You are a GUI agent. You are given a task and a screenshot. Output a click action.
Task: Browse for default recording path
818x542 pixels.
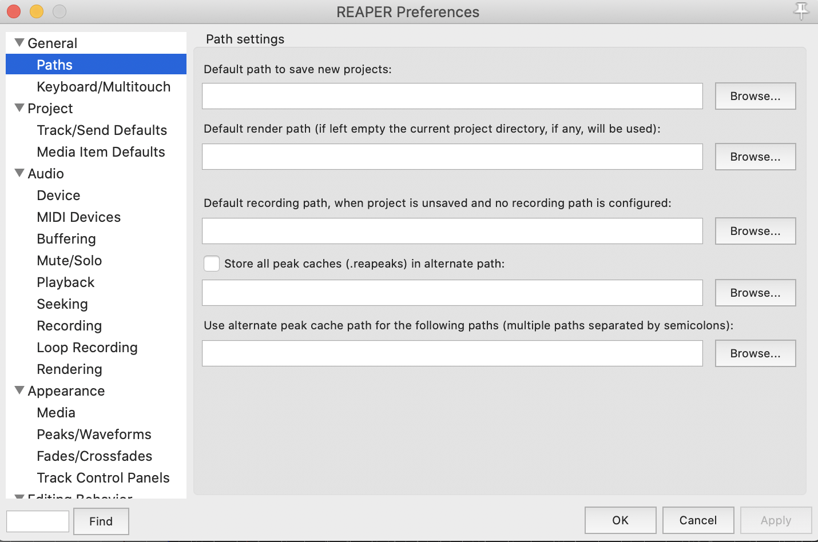coord(755,231)
